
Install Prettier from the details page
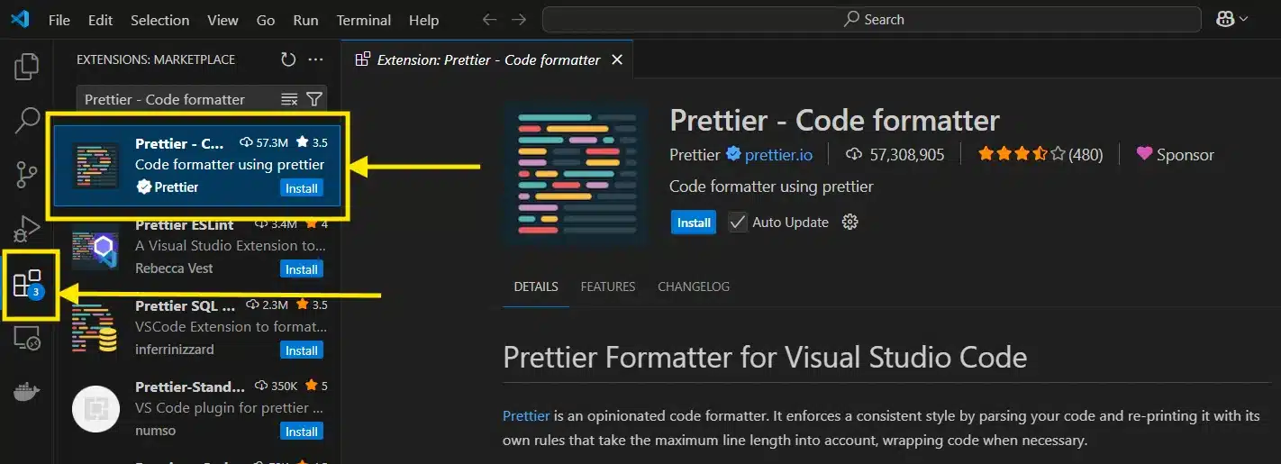click(x=694, y=223)
